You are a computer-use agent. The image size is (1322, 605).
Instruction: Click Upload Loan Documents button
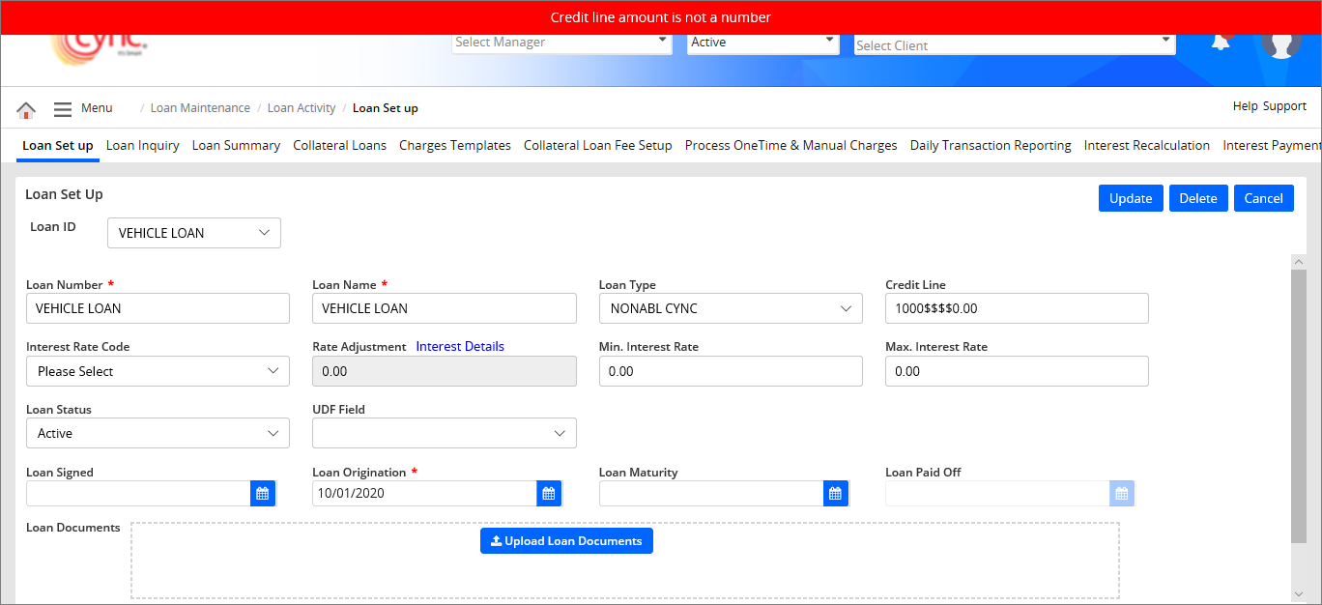tap(566, 541)
